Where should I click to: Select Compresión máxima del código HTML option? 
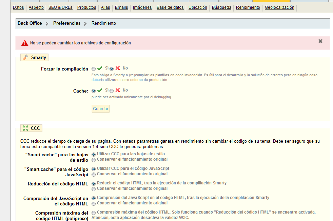point(94,213)
